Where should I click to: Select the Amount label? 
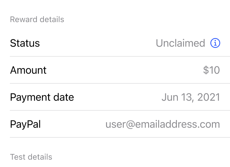click(x=28, y=70)
